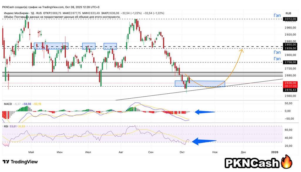Open the RUB currency selector
The height and width of the screenshot is (172, 301).
click(x=288, y=13)
